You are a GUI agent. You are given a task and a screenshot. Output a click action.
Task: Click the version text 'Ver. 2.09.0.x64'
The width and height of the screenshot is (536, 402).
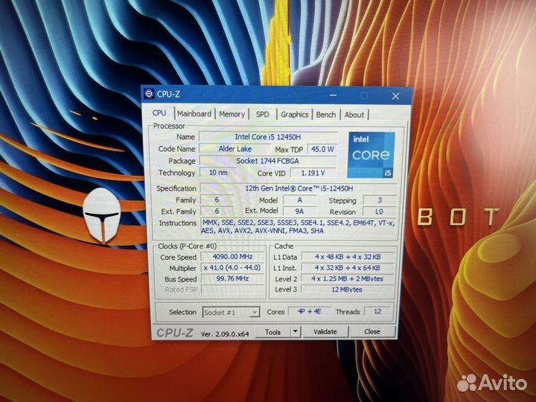[225, 334]
